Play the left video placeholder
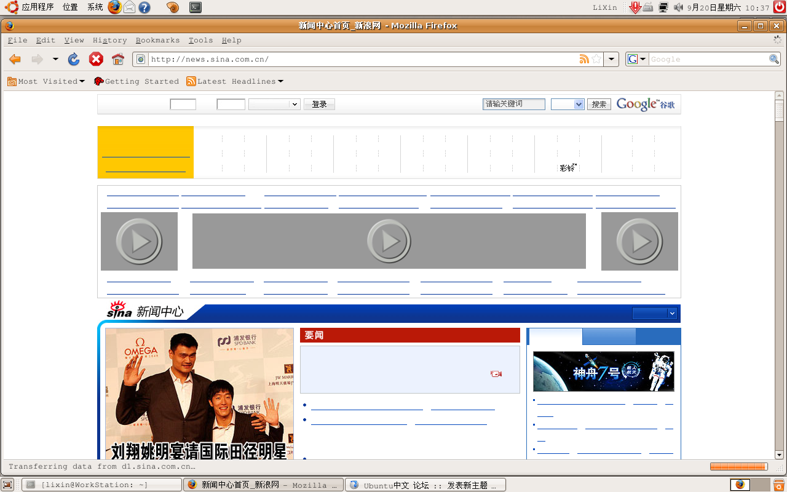Viewport: 787px width, 492px height. point(139,241)
